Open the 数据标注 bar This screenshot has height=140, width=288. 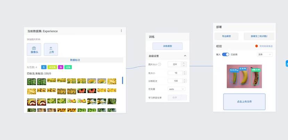point(75,60)
